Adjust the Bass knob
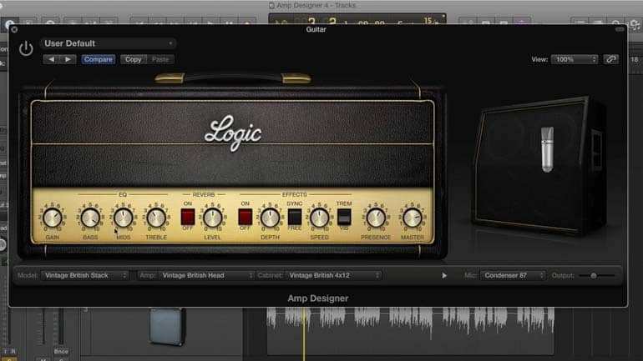The width and height of the screenshot is (643, 361). [x=90, y=218]
